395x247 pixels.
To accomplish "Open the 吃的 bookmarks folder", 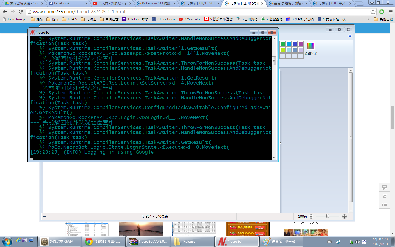I will coord(53,19).
